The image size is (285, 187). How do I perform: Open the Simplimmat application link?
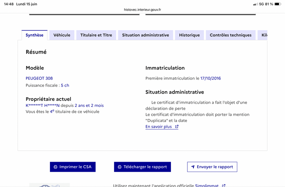pos(207,185)
